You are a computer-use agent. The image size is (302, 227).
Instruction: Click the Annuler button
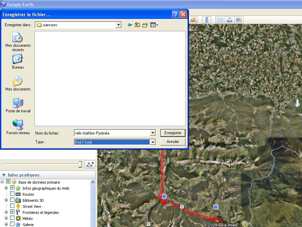[x=173, y=142]
